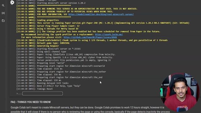Select the 'FAQ - THINGS YOU NEED TO KNOW' heading
This screenshot has width=201, height=113.
pos(31,102)
